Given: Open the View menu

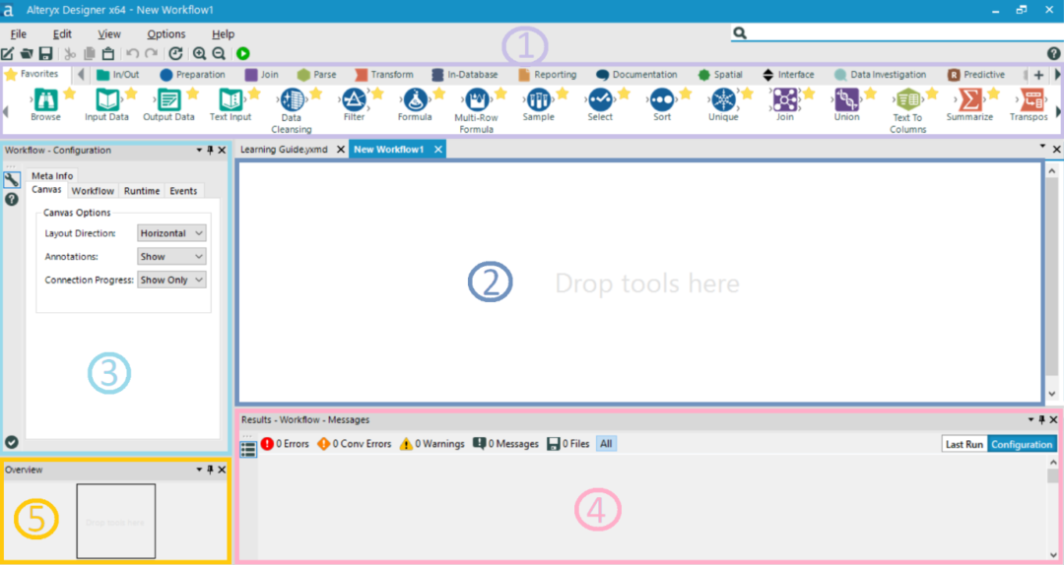Looking at the screenshot, I should coord(109,33).
